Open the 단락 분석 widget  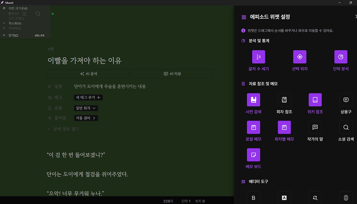tap(341, 57)
